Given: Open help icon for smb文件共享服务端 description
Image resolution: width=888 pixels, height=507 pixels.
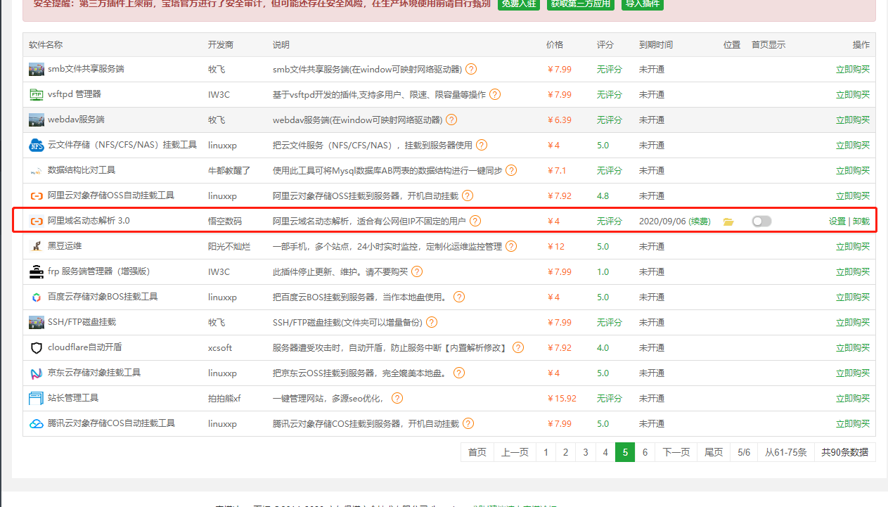Looking at the screenshot, I should click(x=471, y=70).
